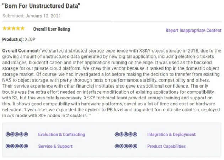This screenshot has height=160, width=224.
Task: Open the Evaluation & Contracting link
Action: click(x=62, y=134)
